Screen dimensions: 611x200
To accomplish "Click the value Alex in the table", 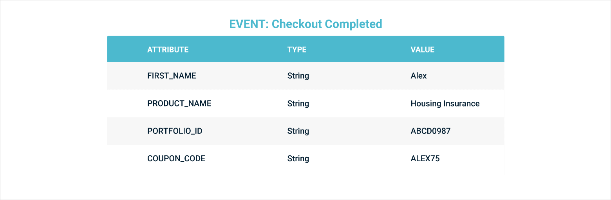I will pos(418,76).
